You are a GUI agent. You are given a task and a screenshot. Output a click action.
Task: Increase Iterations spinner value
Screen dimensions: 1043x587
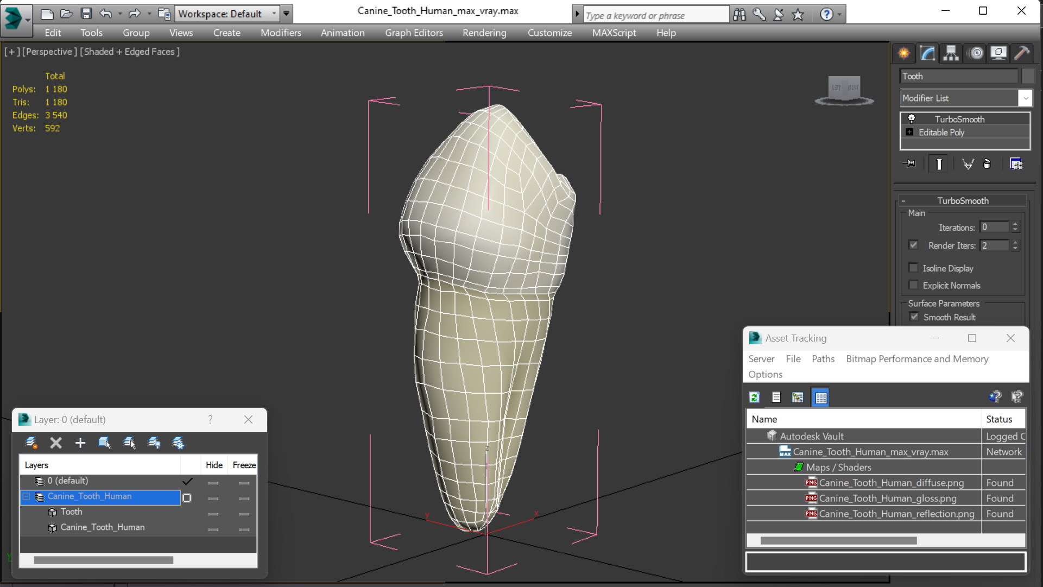pyautogui.click(x=1015, y=224)
